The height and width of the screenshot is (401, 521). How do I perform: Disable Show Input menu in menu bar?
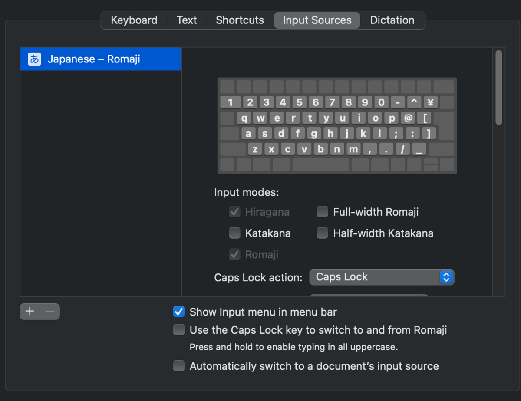coord(179,312)
